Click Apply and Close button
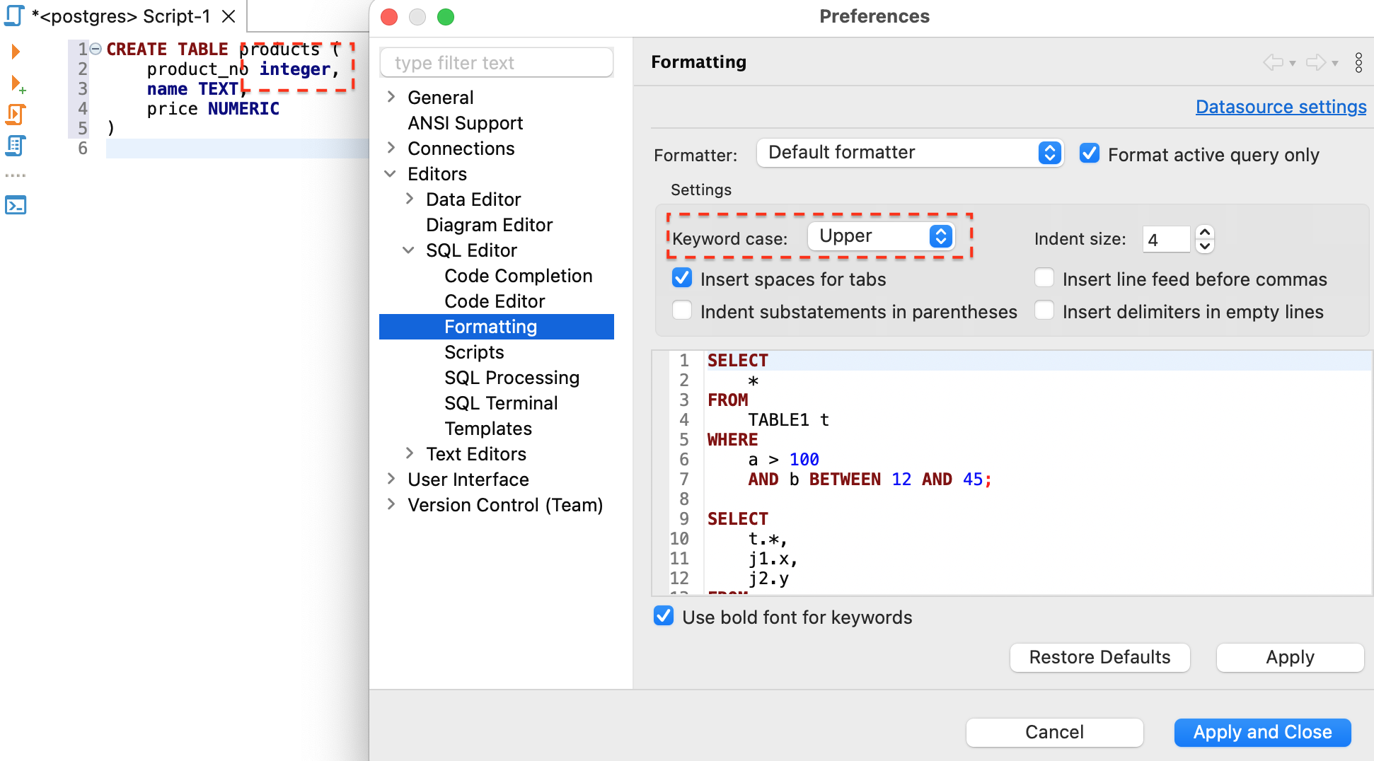The height and width of the screenshot is (761, 1374). 1262,732
